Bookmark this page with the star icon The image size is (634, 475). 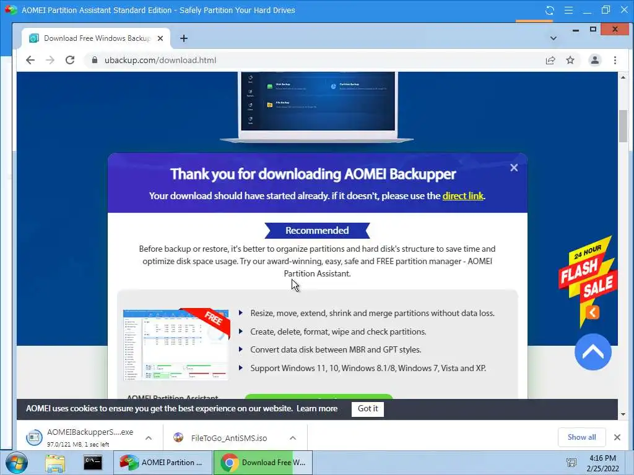[x=570, y=60]
